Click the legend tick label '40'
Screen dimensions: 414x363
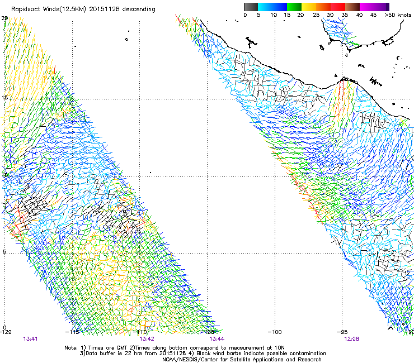pyautogui.click(x=359, y=15)
